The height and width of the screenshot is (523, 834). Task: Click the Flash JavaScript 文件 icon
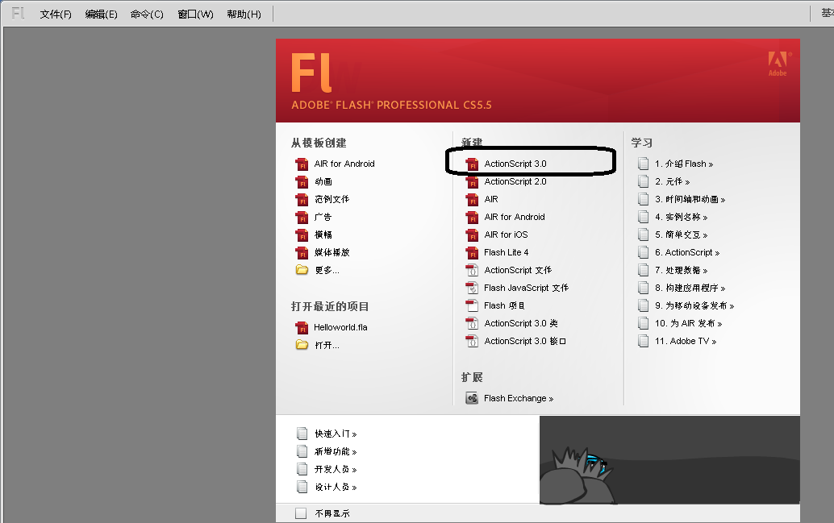473,288
